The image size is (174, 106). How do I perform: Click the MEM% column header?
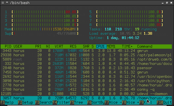111,46
